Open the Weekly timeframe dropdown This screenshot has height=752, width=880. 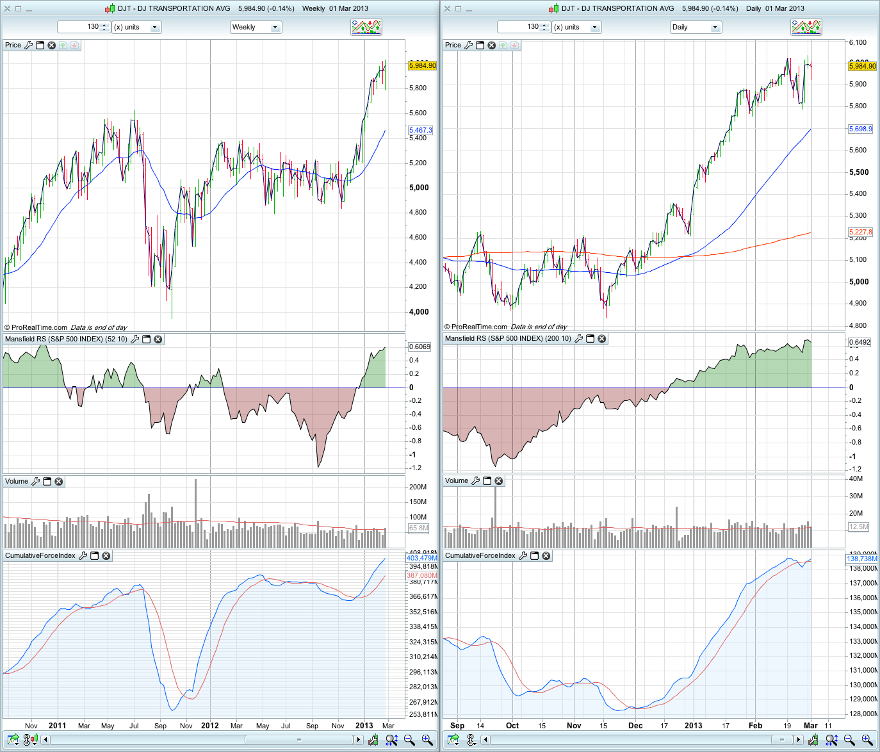pos(256,28)
